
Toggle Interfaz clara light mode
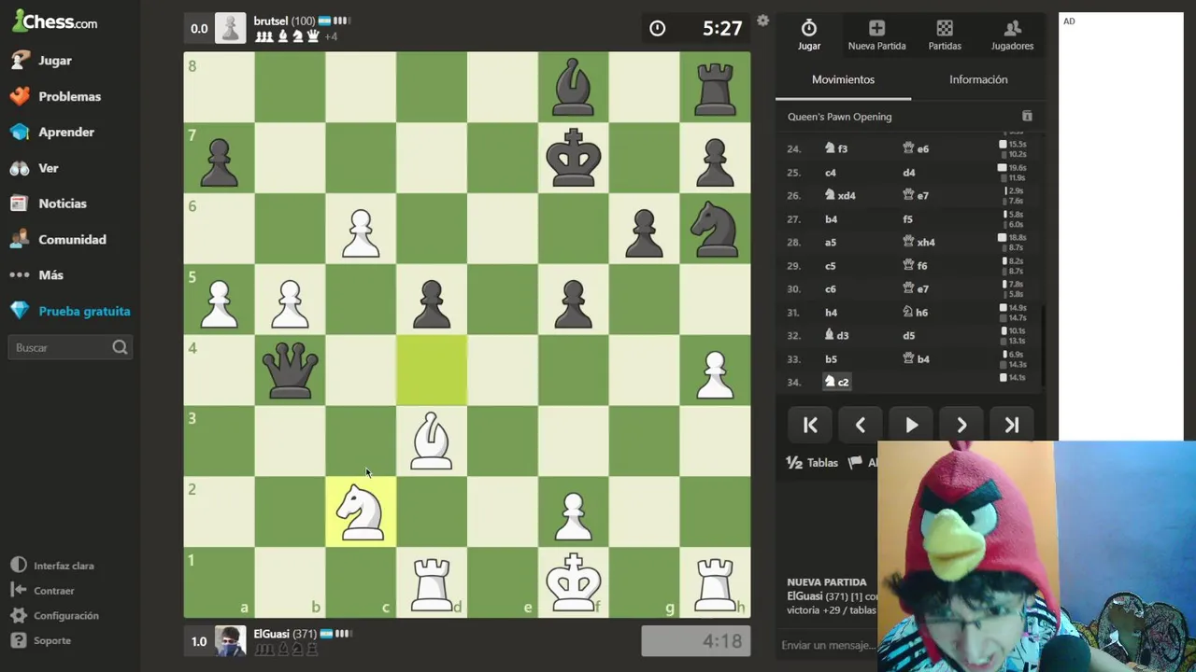(52, 566)
